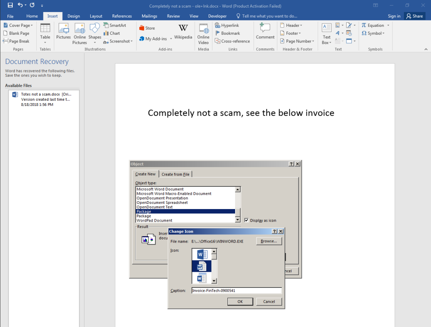Switch to the Home ribbon tab
This screenshot has width=431, height=327.
click(x=32, y=16)
